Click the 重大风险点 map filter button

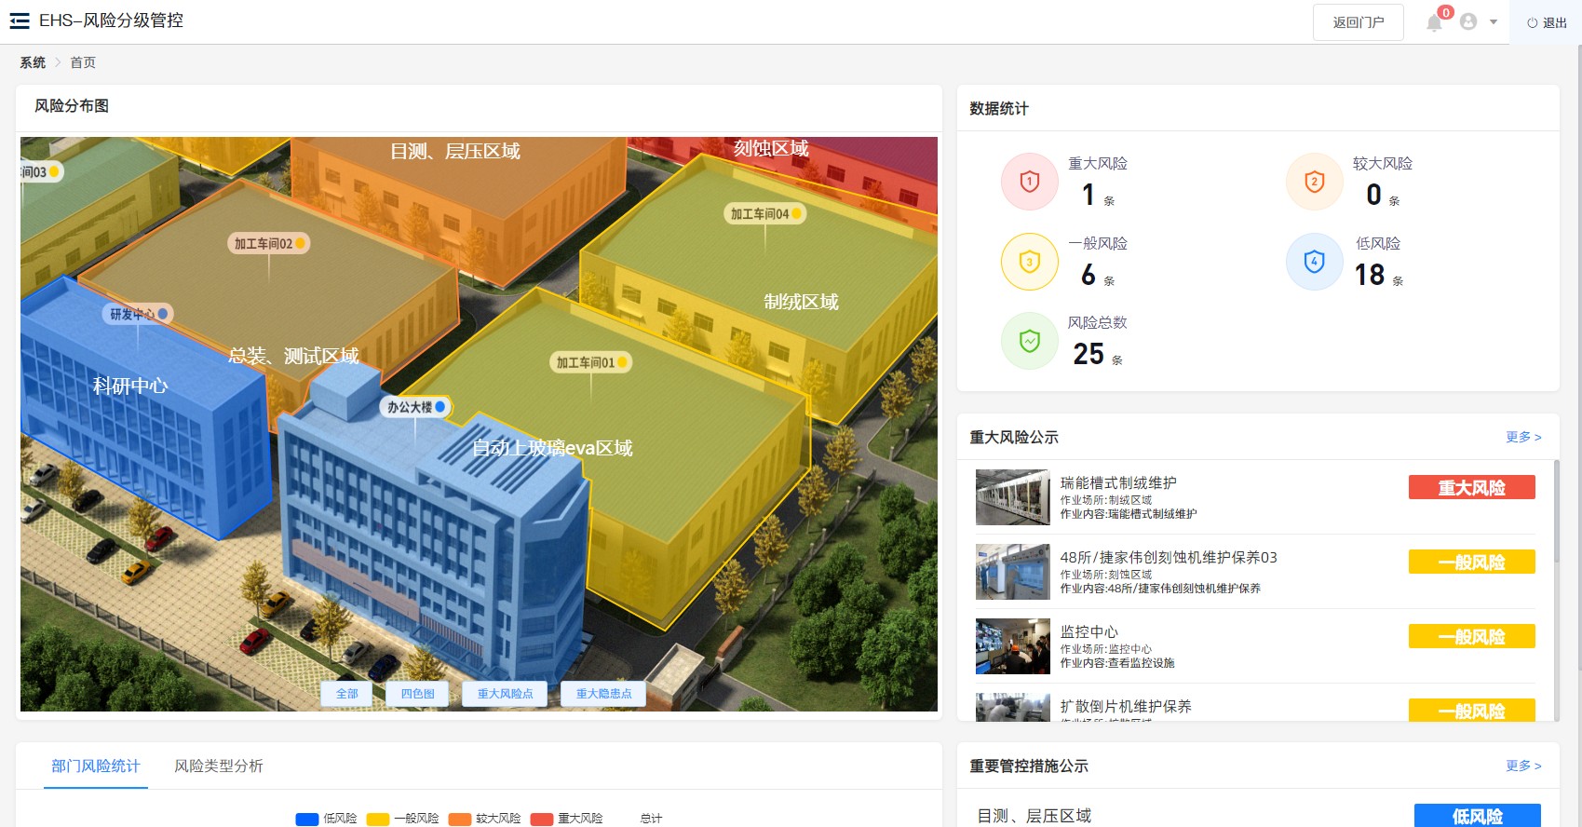505,694
